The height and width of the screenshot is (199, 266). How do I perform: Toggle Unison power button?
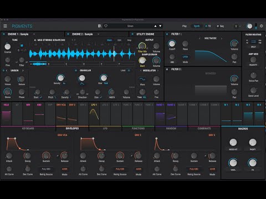tap(3, 70)
